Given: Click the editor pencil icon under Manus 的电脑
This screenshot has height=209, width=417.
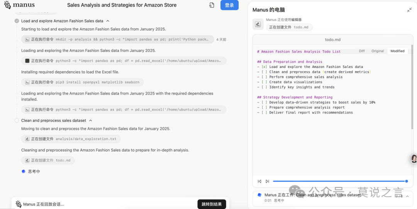Looking at the screenshot, I should 258,24.
